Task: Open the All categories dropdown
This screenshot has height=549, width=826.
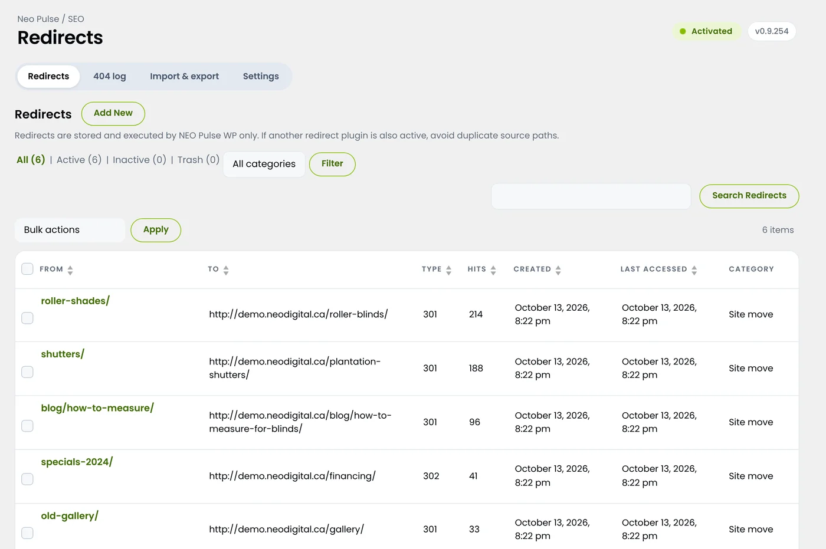Action: click(264, 164)
